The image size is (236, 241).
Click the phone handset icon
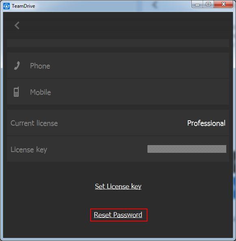click(17, 65)
